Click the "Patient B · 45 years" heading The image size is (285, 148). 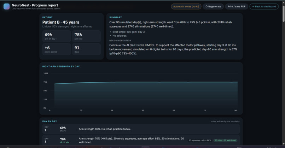[61, 22]
